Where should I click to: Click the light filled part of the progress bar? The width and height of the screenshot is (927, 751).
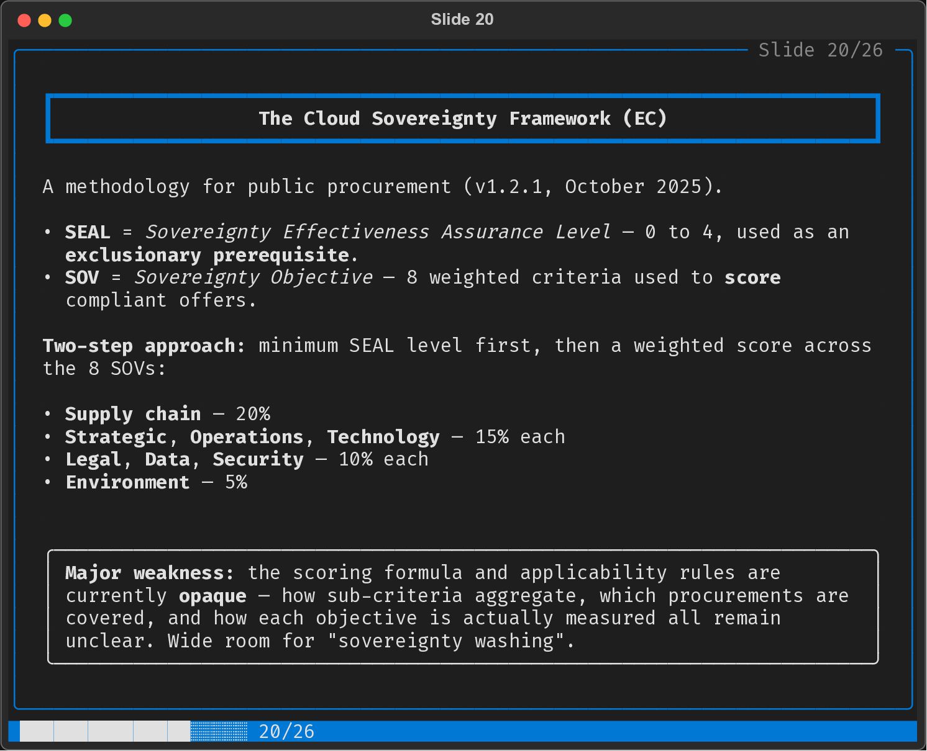tap(104, 731)
